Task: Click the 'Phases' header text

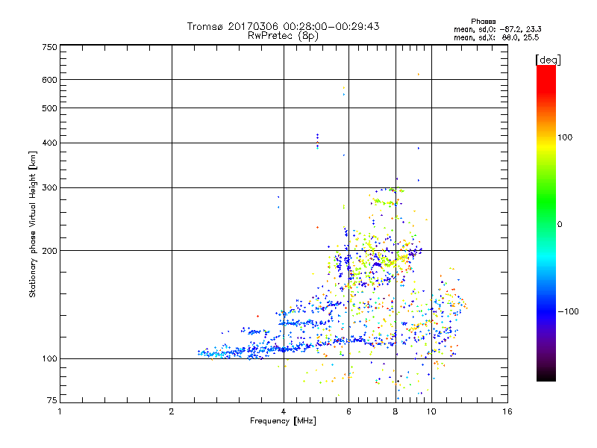Action: (x=483, y=22)
